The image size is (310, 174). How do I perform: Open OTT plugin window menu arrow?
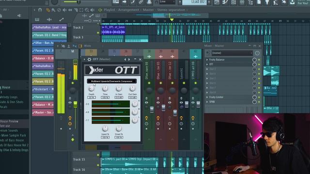tap(85, 59)
